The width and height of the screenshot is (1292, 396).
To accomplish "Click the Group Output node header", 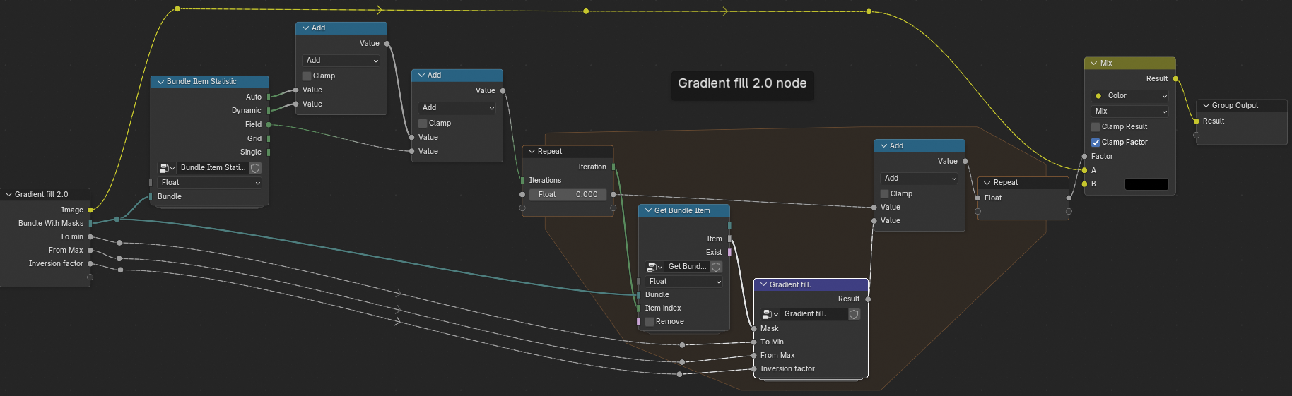I will [x=1241, y=105].
